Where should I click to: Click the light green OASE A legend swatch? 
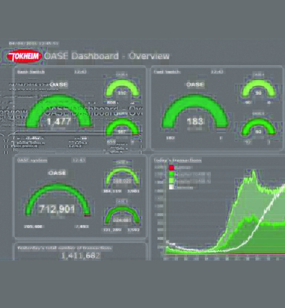click(171, 181)
